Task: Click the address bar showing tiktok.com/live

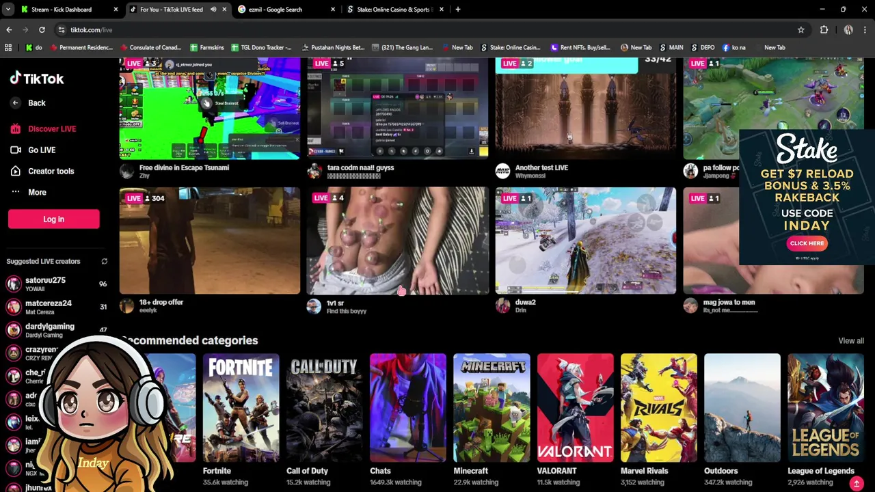Action: [431, 30]
